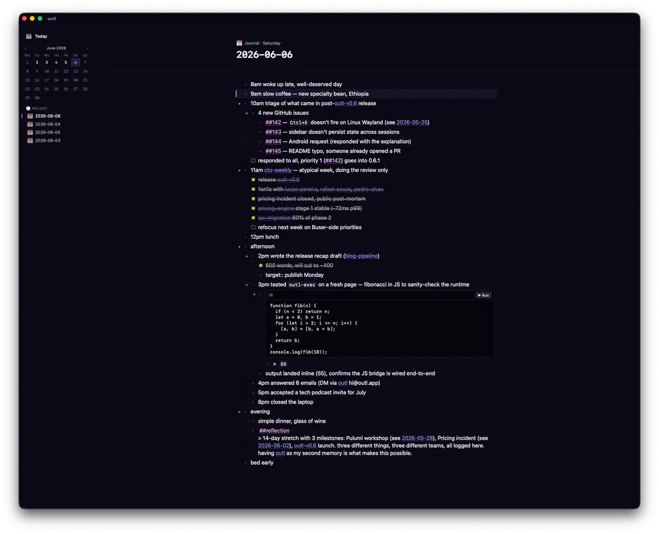Click the ##144 tag
The width and height of the screenshot is (659, 534).
[273, 141]
